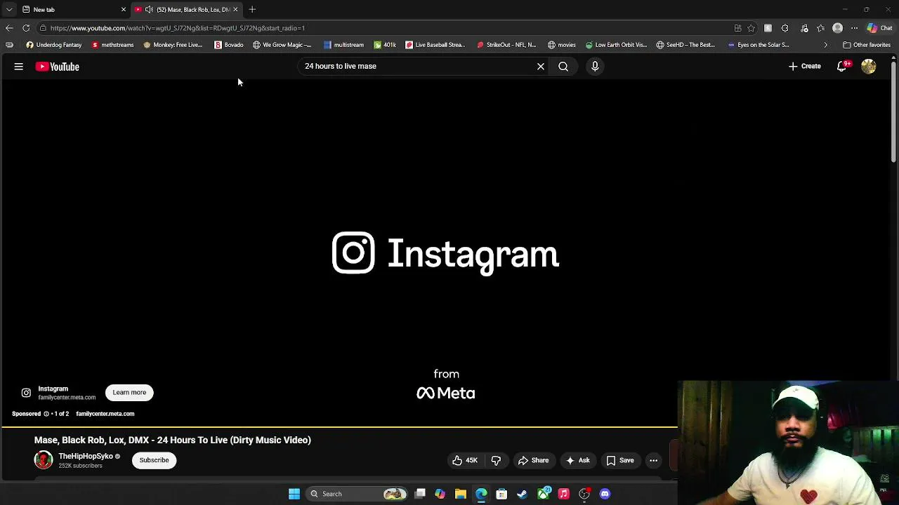This screenshot has height=505, width=899.
Task: Click the Learn more ad button
Action: (x=129, y=392)
